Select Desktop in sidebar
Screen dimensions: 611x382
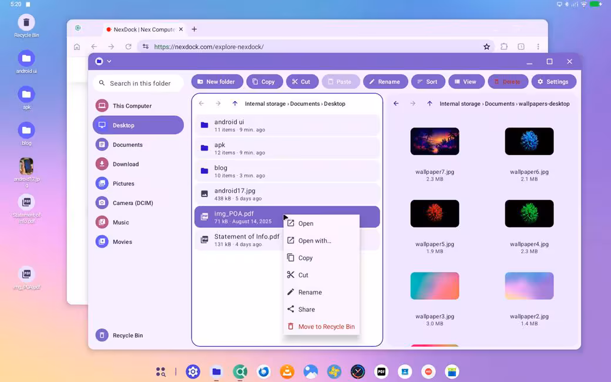tap(138, 125)
